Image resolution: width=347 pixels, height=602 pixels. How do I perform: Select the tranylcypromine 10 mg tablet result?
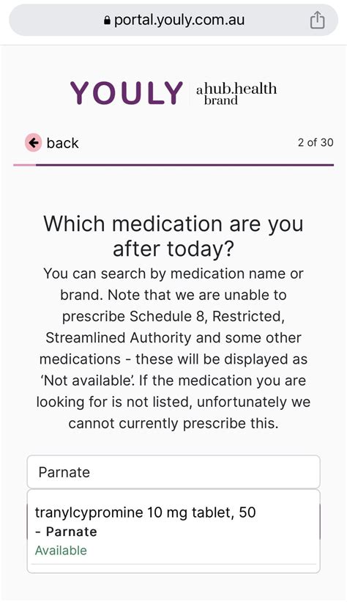pyautogui.click(x=173, y=531)
